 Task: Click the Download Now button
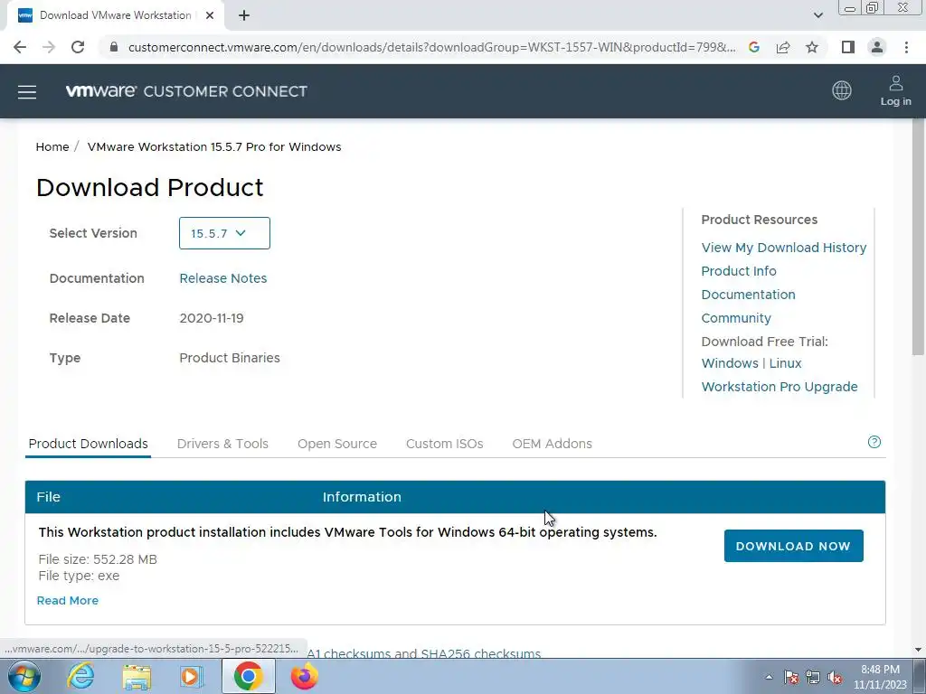[794, 546]
